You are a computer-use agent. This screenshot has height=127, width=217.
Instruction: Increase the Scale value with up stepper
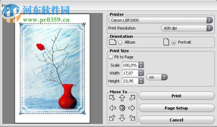tap(141, 63)
